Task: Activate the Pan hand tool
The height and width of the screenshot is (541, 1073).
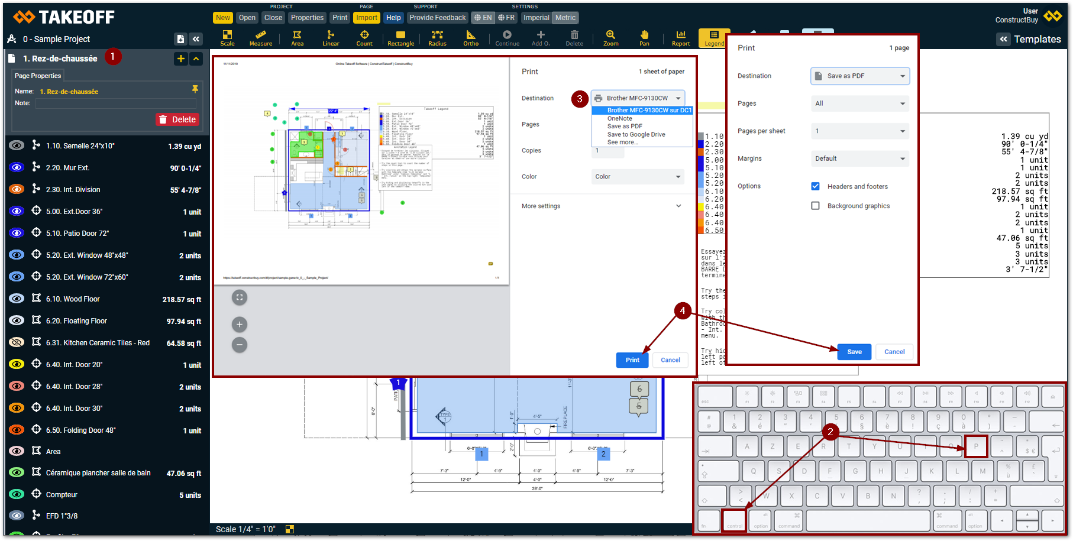Action: pyautogui.click(x=644, y=38)
